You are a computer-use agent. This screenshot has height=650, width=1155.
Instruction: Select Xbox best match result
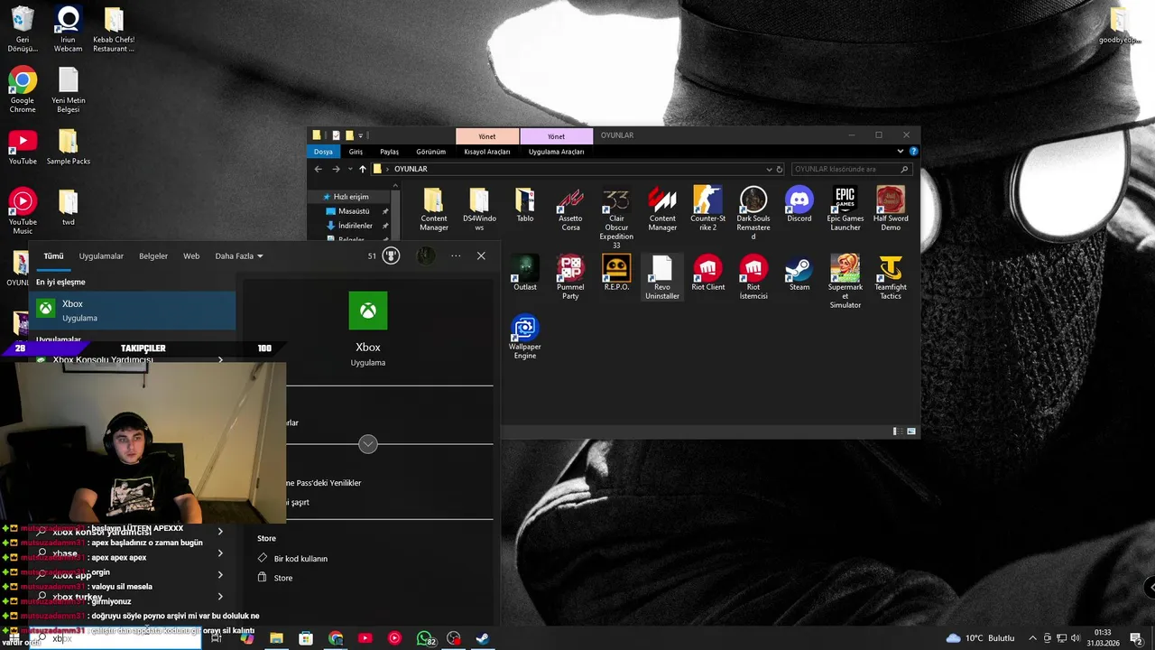pos(133,311)
